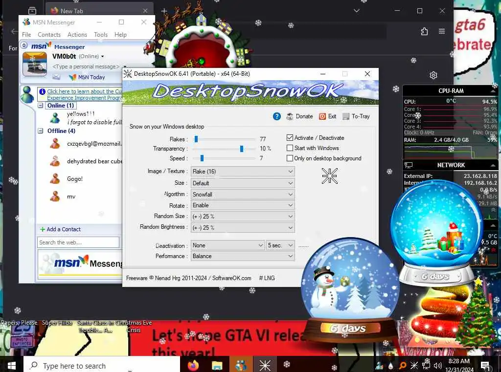Open Help menu in MSN Messenger
The image size is (501, 372).
pos(120,35)
